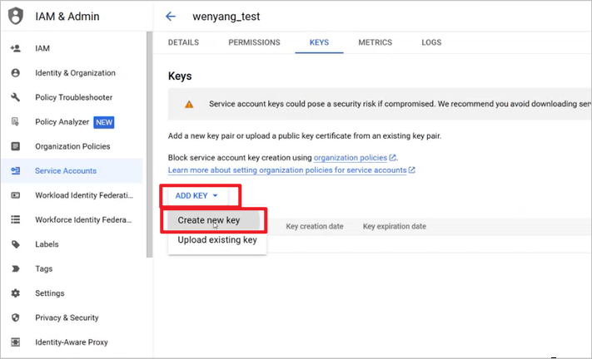Click the Keys section heading
This screenshot has height=359, width=592.
[x=180, y=76]
